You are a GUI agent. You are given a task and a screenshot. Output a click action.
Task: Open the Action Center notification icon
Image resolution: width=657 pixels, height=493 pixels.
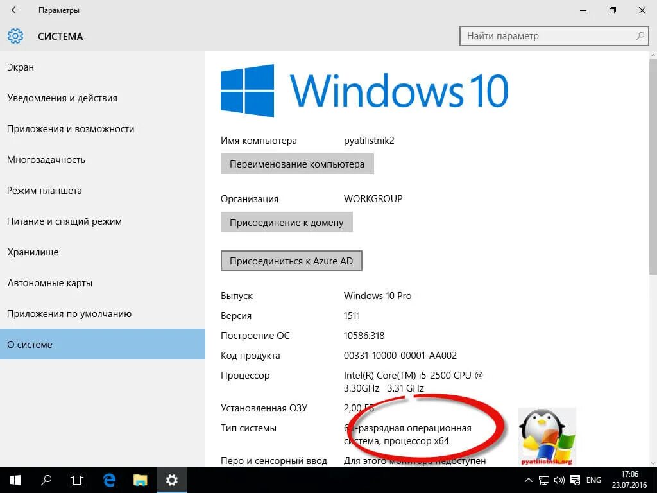[x=575, y=480]
